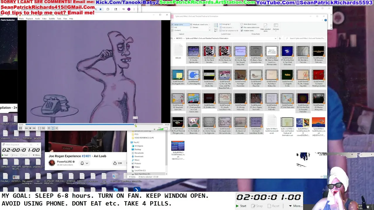Open VLC extended settings icon
The width and height of the screenshot is (374, 210).
point(44,128)
